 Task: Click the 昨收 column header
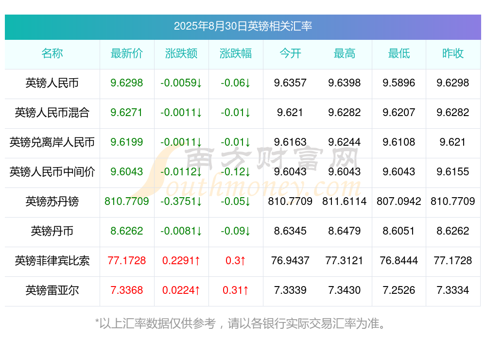tap(453, 53)
